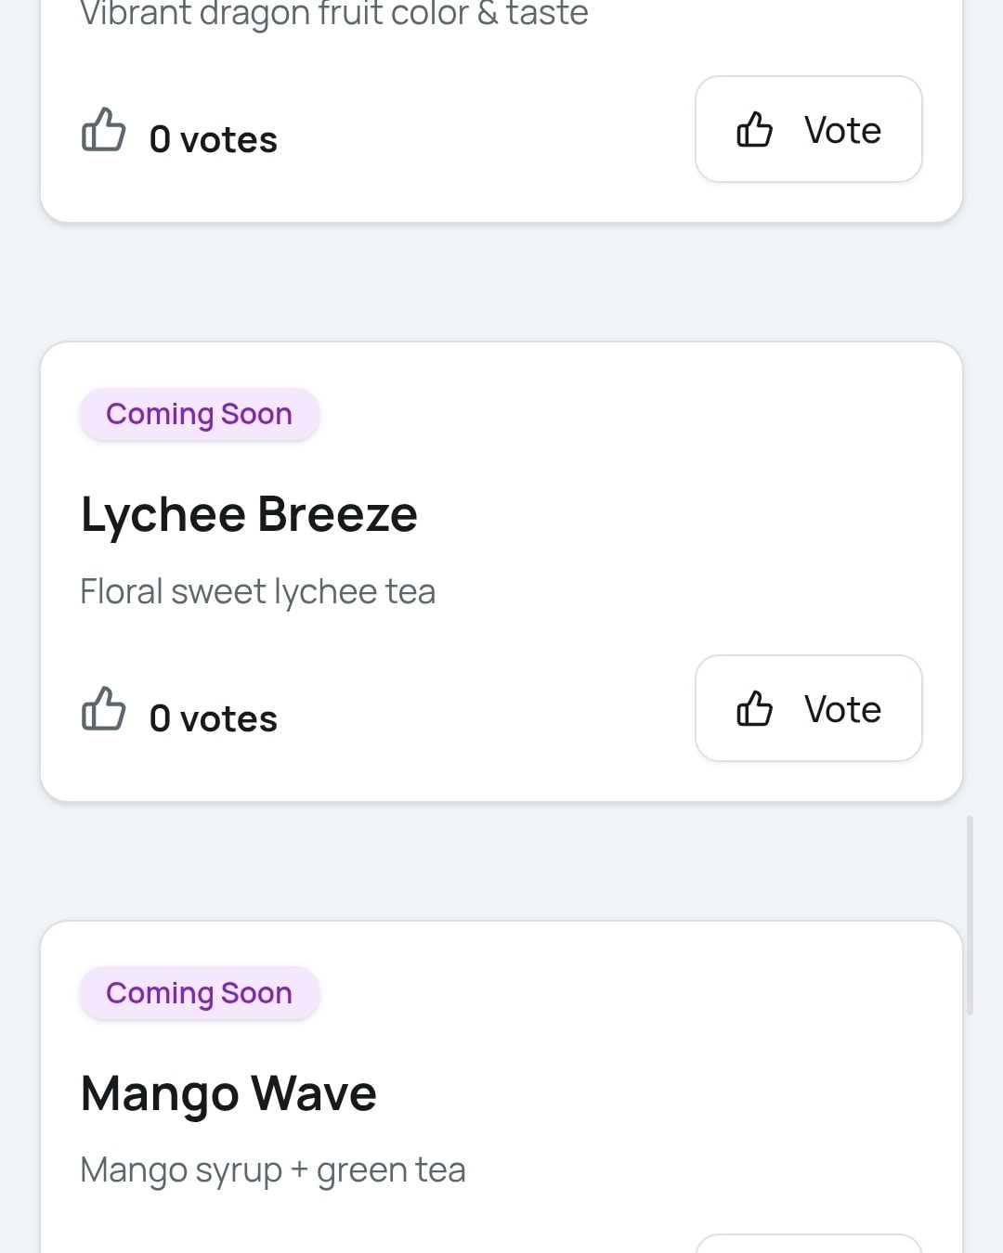Click 'Vibrant dragon fruit color & taste' description

[333, 15]
